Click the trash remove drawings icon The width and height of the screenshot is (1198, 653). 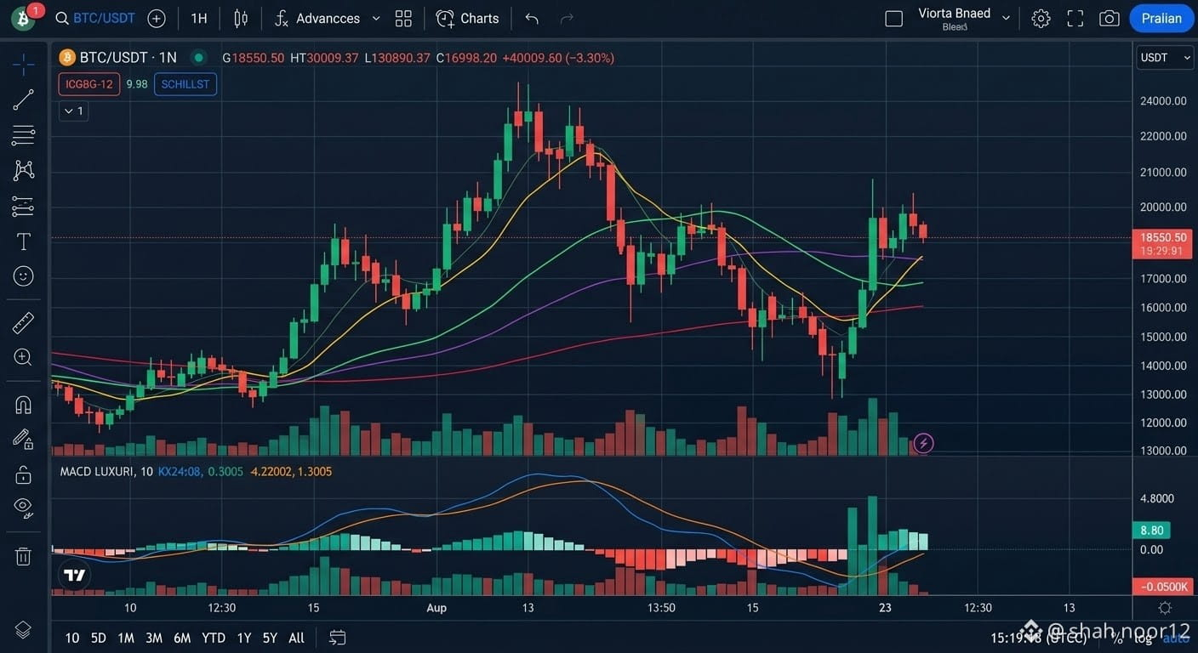click(23, 556)
